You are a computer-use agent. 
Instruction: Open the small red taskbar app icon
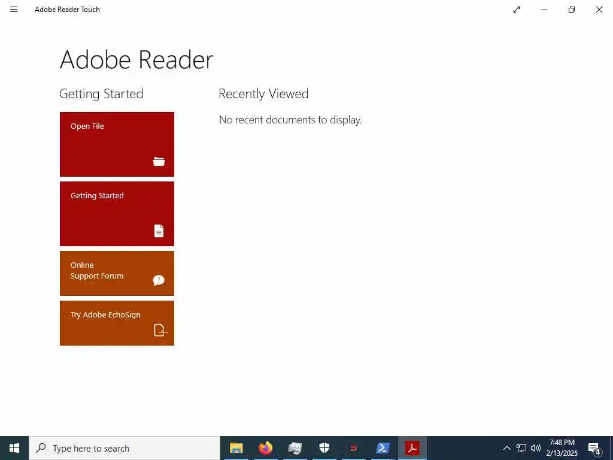[353, 448]
